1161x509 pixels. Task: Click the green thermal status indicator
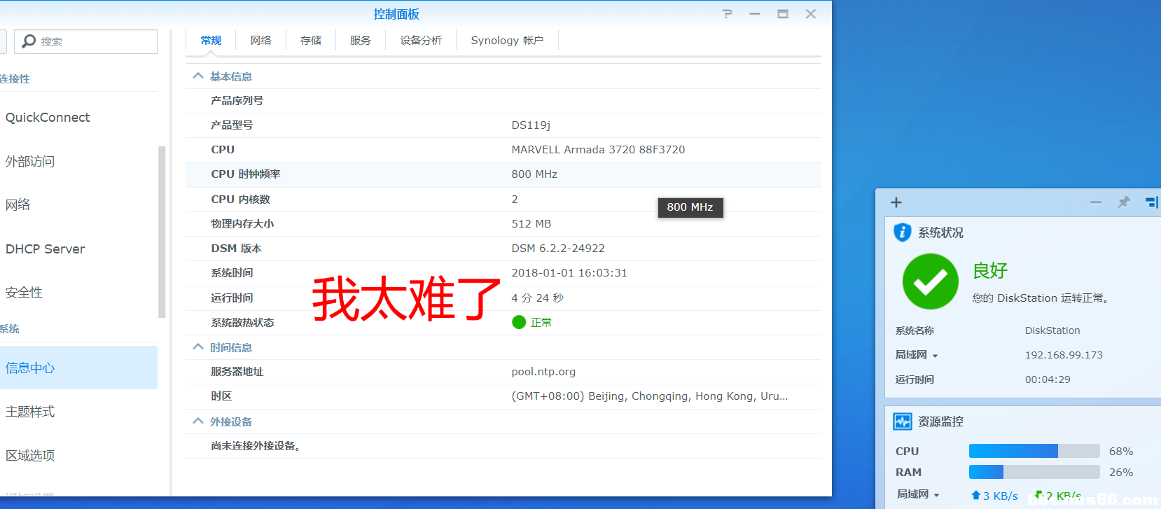[519, 322]
